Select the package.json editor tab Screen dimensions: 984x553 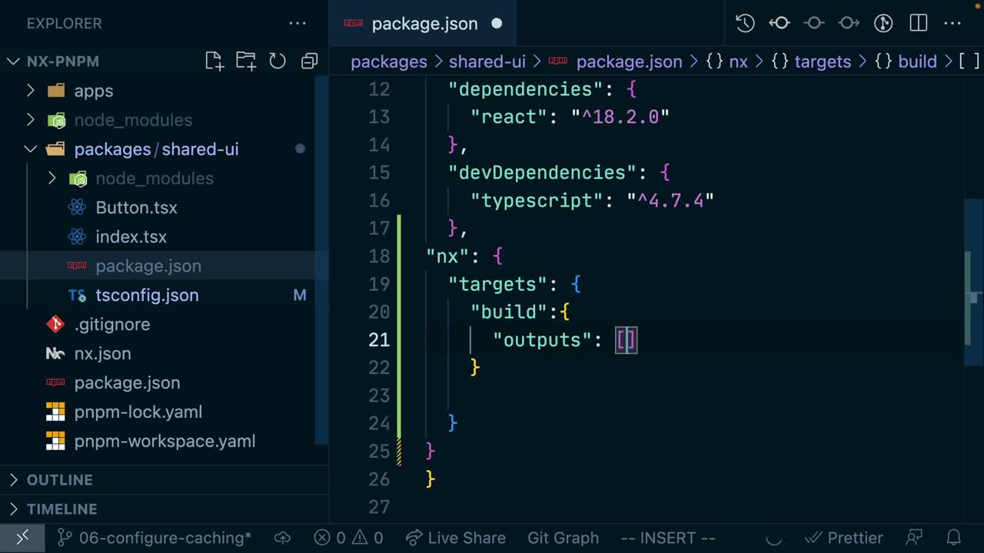(x=424, y=24)
